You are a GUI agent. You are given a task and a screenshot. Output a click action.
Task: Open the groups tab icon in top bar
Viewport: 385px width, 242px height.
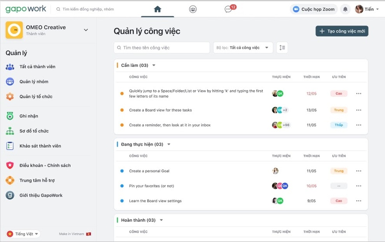193,9
